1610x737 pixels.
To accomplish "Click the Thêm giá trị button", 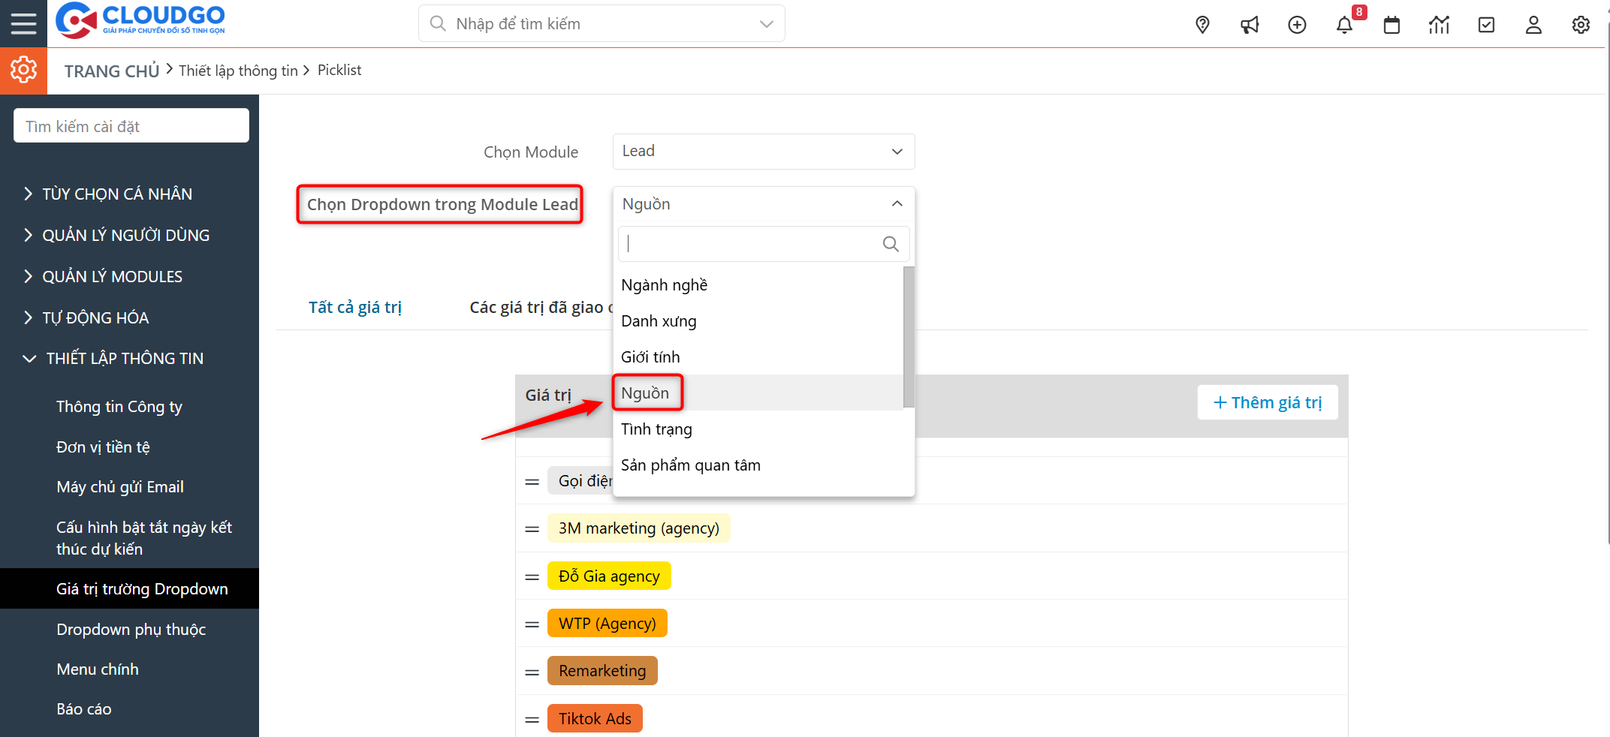I will [1267, 402].
